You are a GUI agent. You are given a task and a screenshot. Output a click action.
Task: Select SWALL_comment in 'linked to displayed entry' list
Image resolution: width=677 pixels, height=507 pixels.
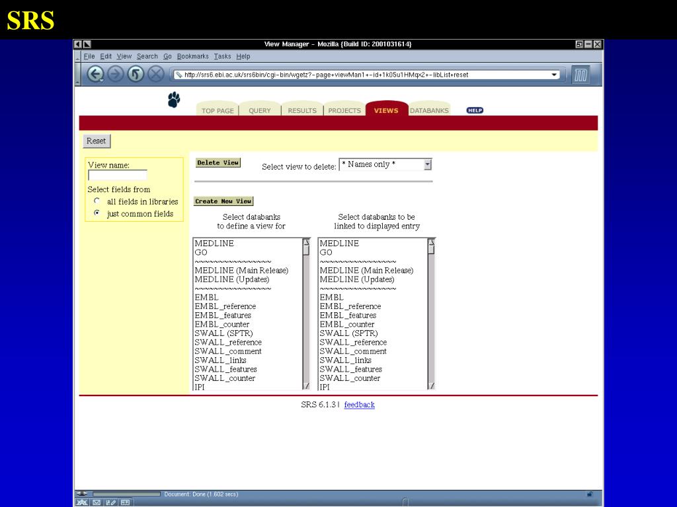point(373,351)
